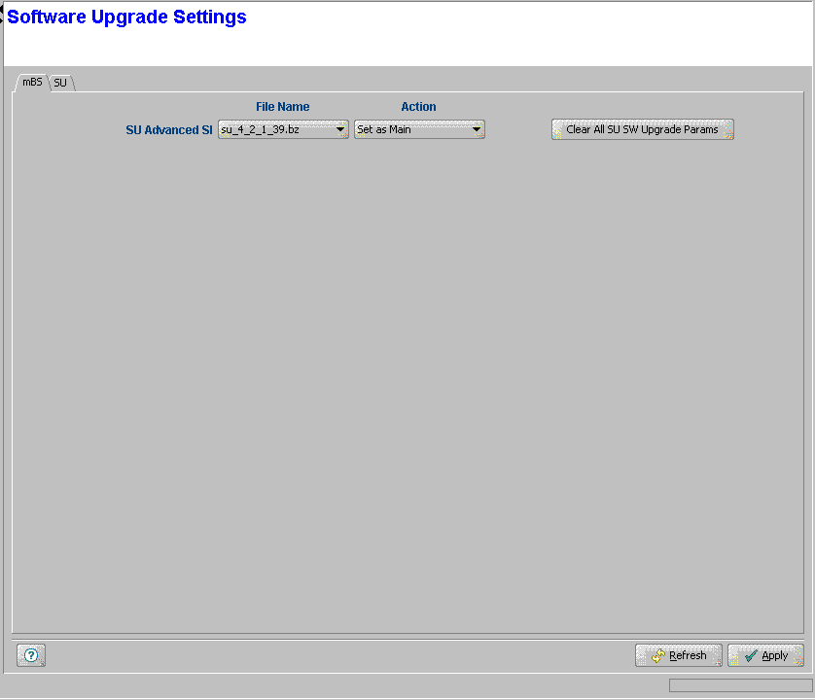815x700 pixels.
Task: Click the arrow of the Action combo box
Action: 477,129
